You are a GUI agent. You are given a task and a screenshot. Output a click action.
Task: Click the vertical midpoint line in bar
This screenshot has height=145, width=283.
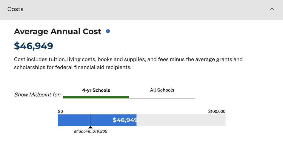coord(90,120)
